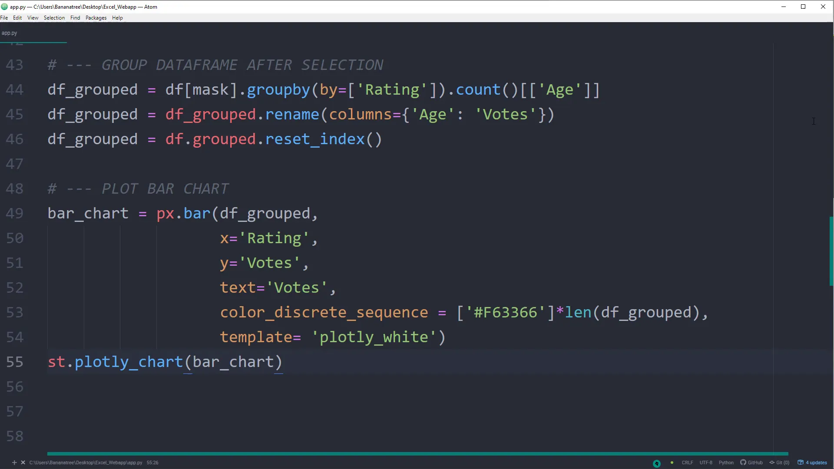Click the Atom logo in title bar
834x469 pixels.
[4, 7]
